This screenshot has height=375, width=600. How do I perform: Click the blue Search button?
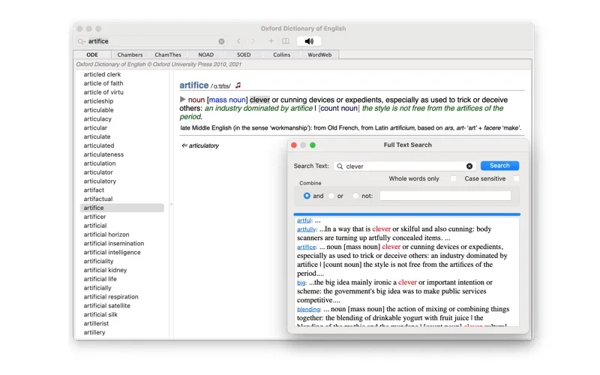click(499, 166)
